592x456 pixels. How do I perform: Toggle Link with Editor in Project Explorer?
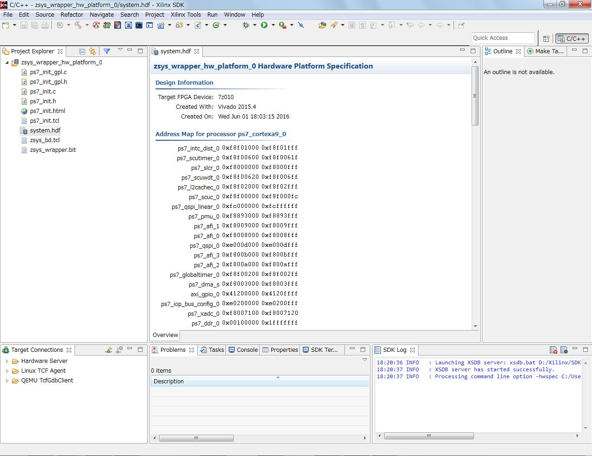point(93,51)
